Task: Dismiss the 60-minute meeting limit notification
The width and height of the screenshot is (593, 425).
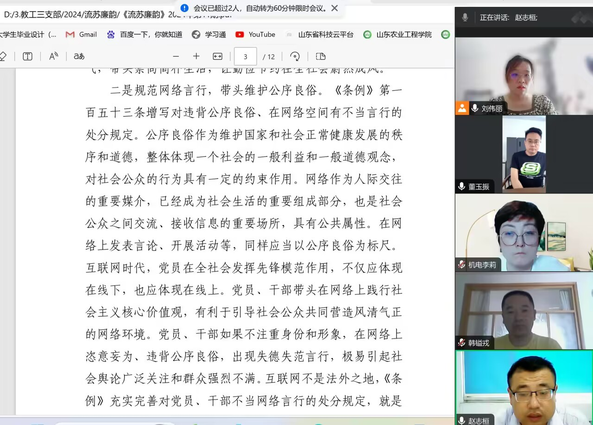Action: tap(334, 8)
